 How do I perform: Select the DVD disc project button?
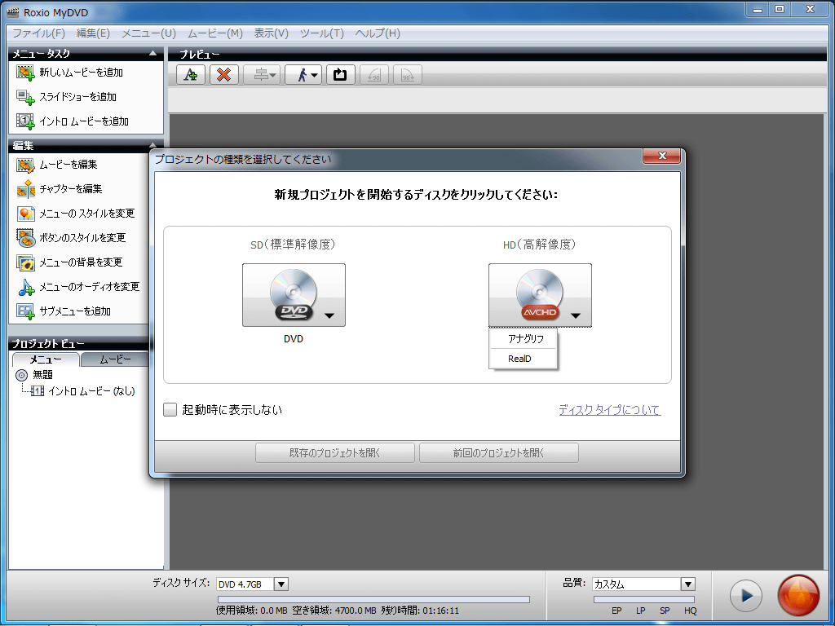click(294, 295)
